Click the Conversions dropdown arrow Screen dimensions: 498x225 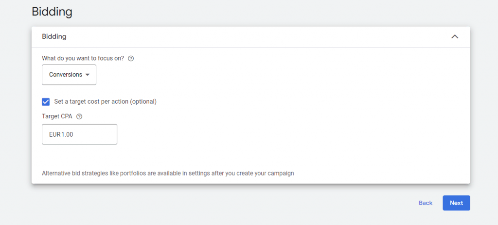point(88,75)
